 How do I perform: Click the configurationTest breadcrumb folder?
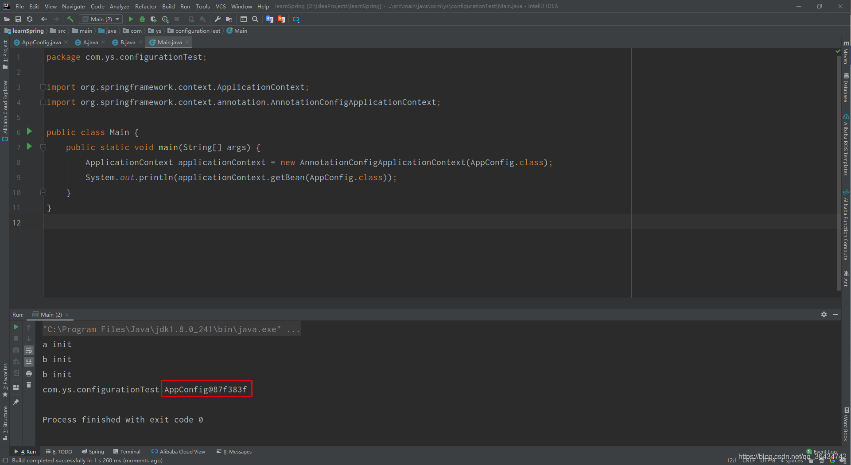click(x=194, y=31)
